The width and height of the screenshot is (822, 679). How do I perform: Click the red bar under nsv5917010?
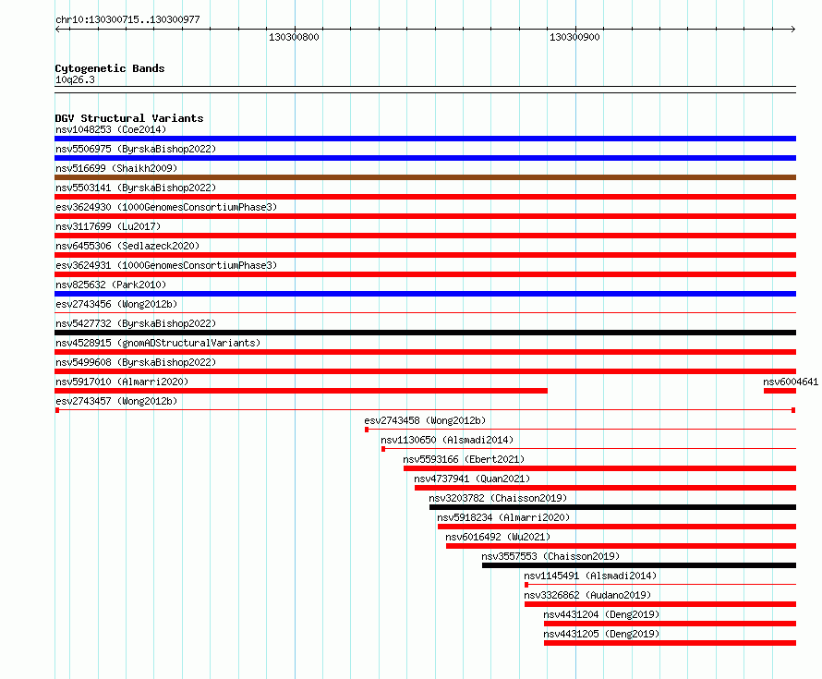click(x=301, y=391)
